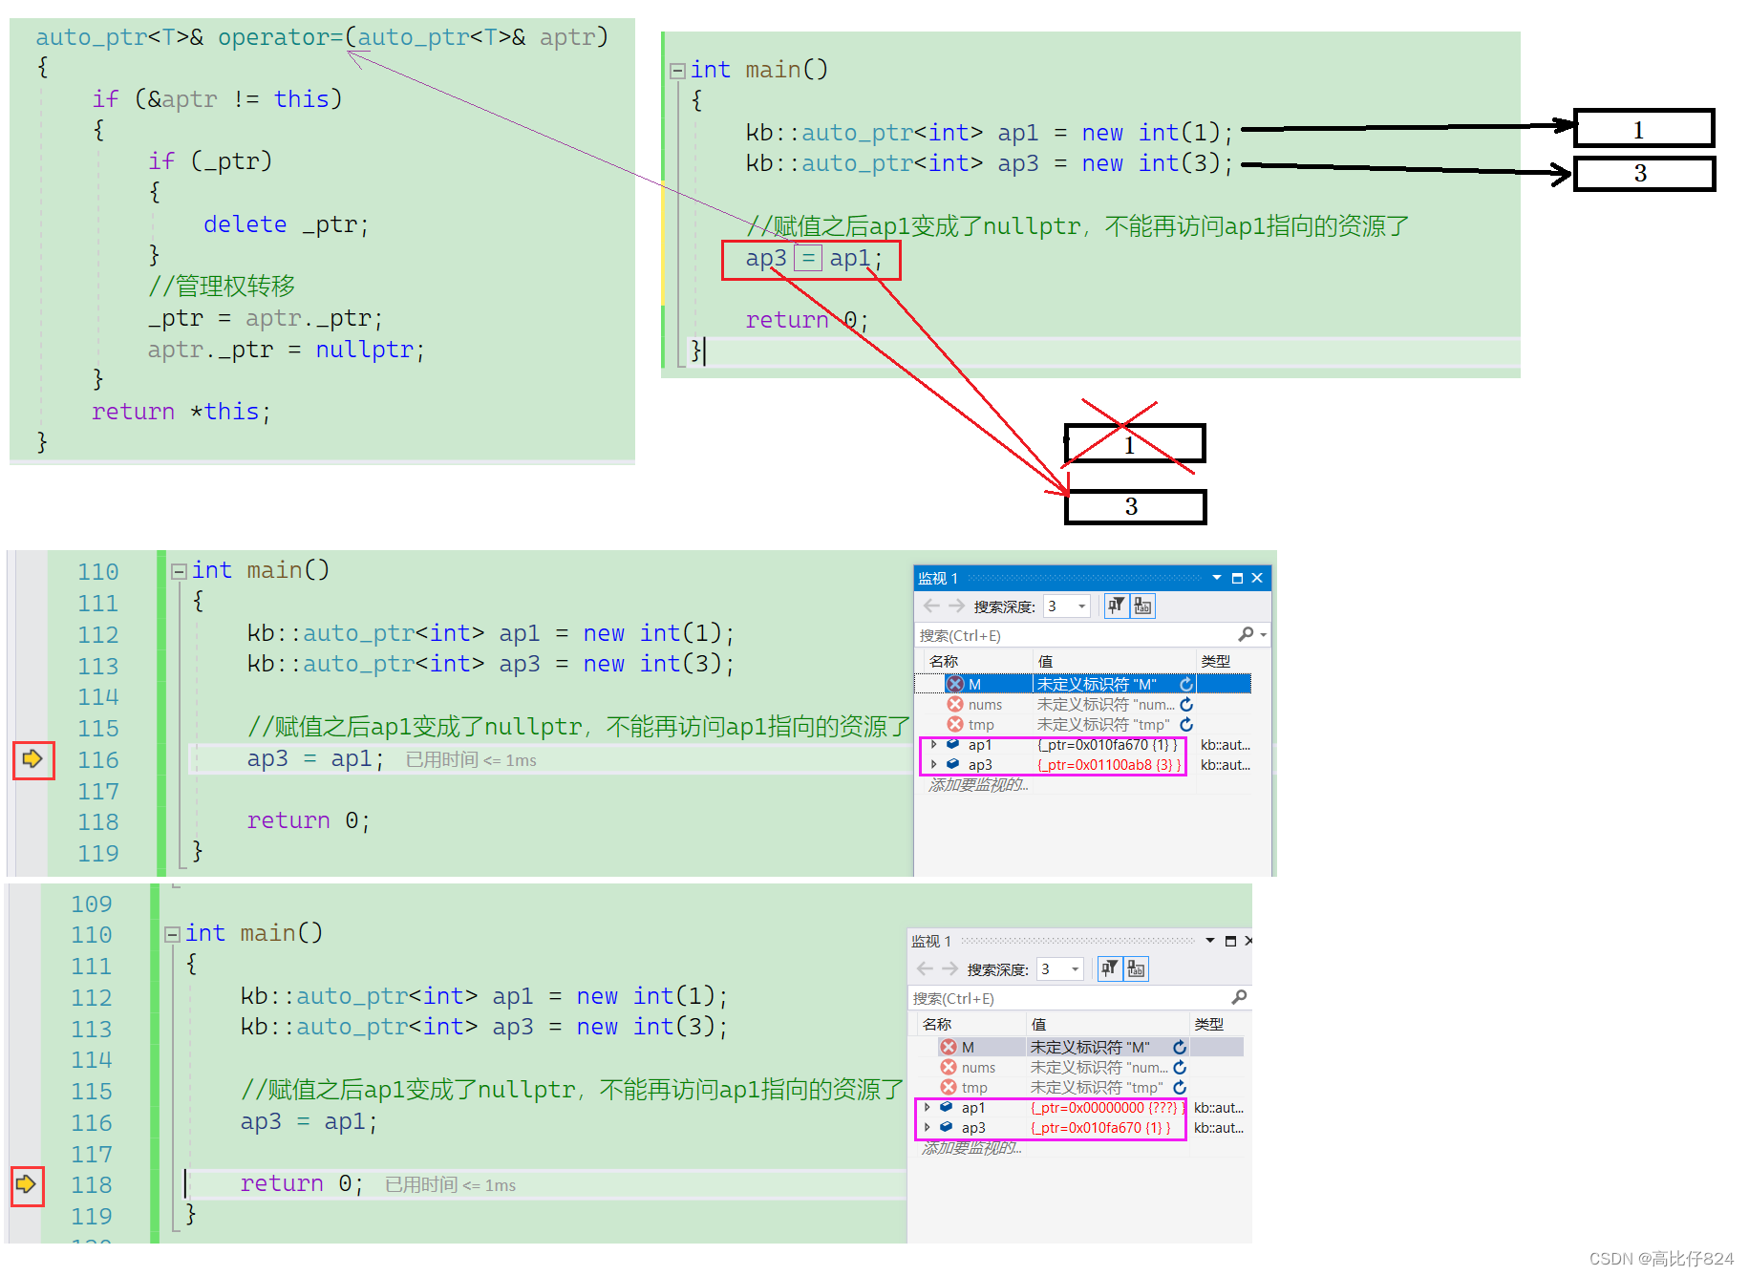
Task: Click magnifier search icon in blue-titled Watch panel
Action: 1246,634
